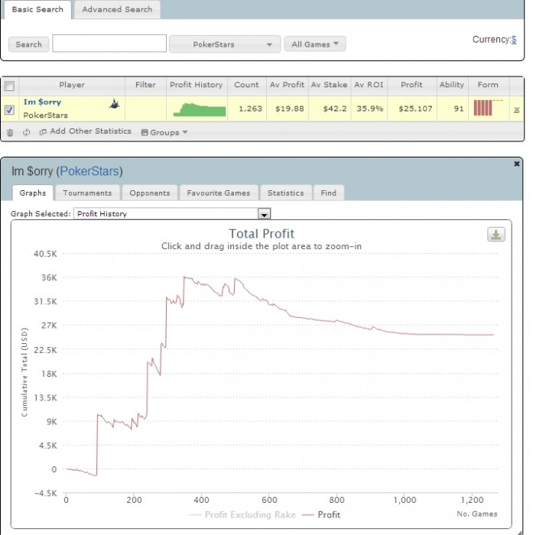Screen dimensions: 533x535
Task: Sort by the Av ROI column header
Action: pyautogui.click(x=369, y=85)
